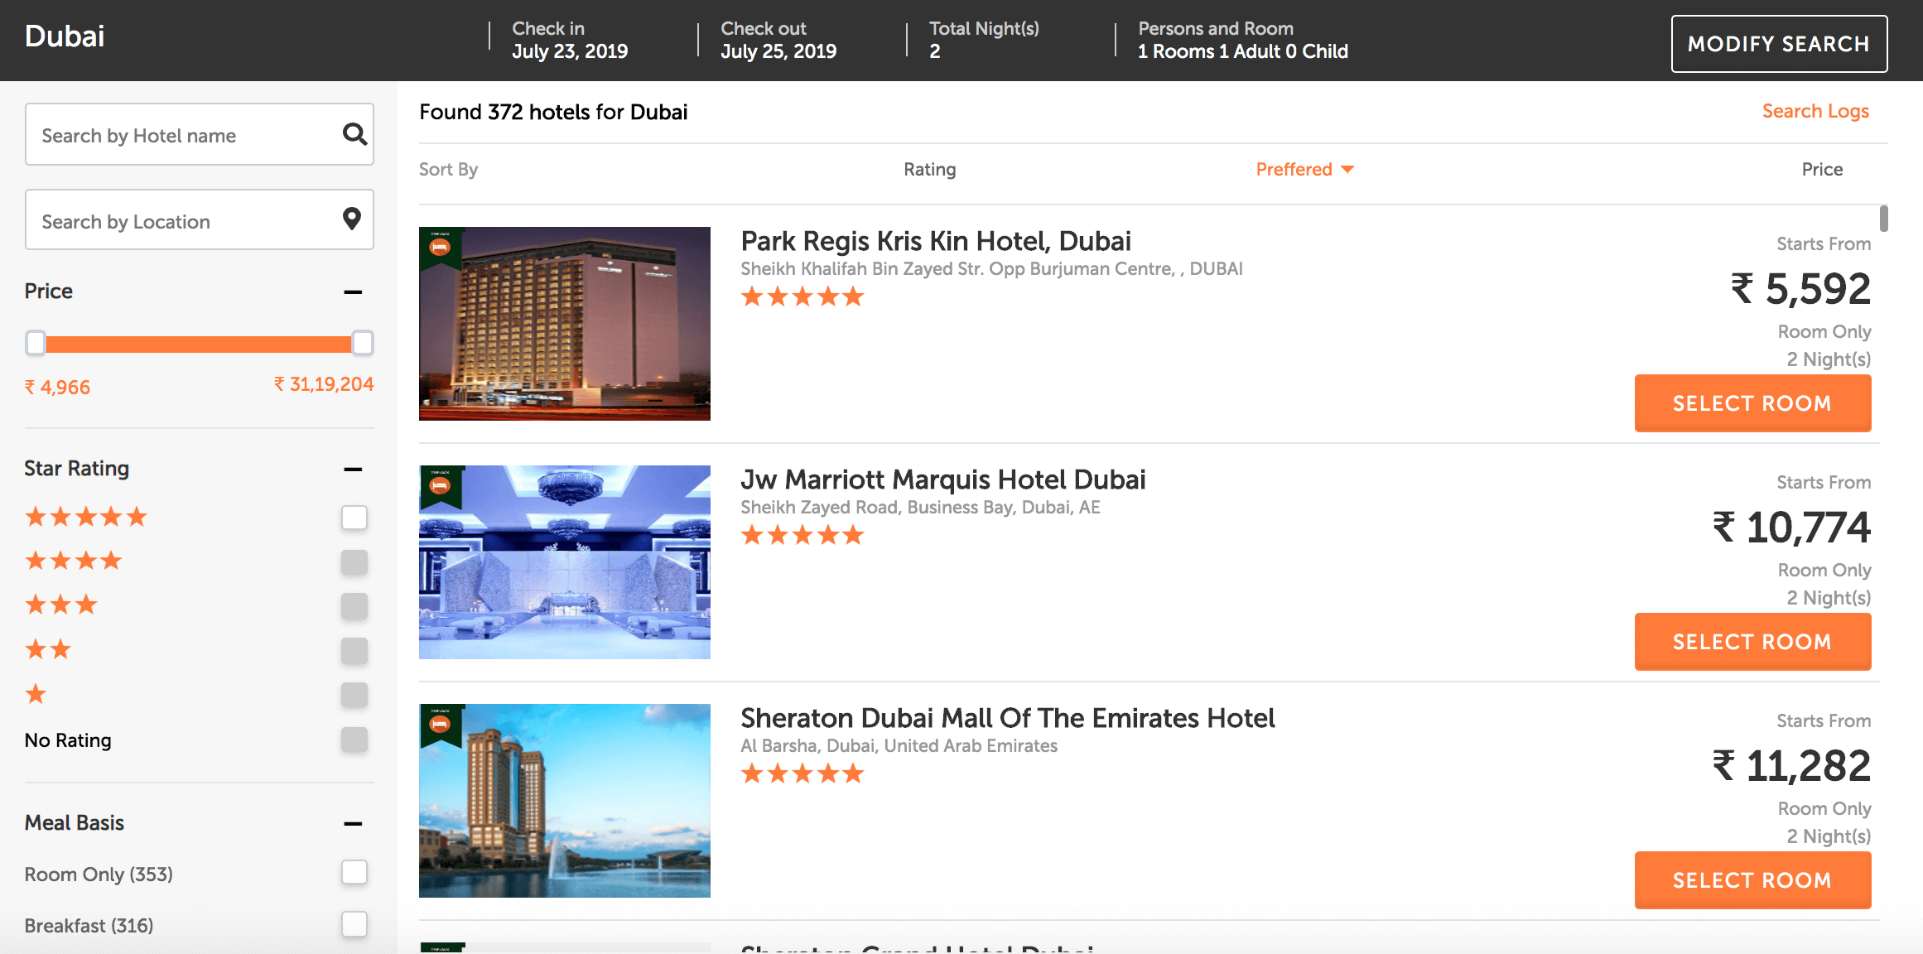Click the badge on Park Regis hotel image
This screenshot has height=954, width=1923.
click(440, 247)
